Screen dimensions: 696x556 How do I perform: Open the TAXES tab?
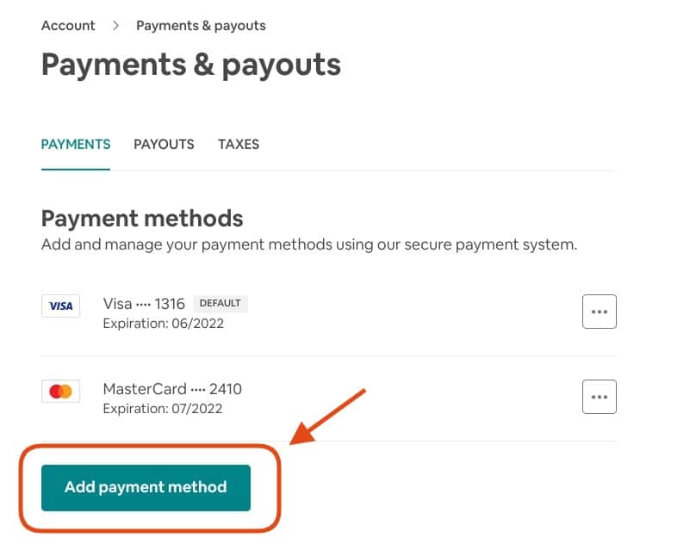pos(239,144)
